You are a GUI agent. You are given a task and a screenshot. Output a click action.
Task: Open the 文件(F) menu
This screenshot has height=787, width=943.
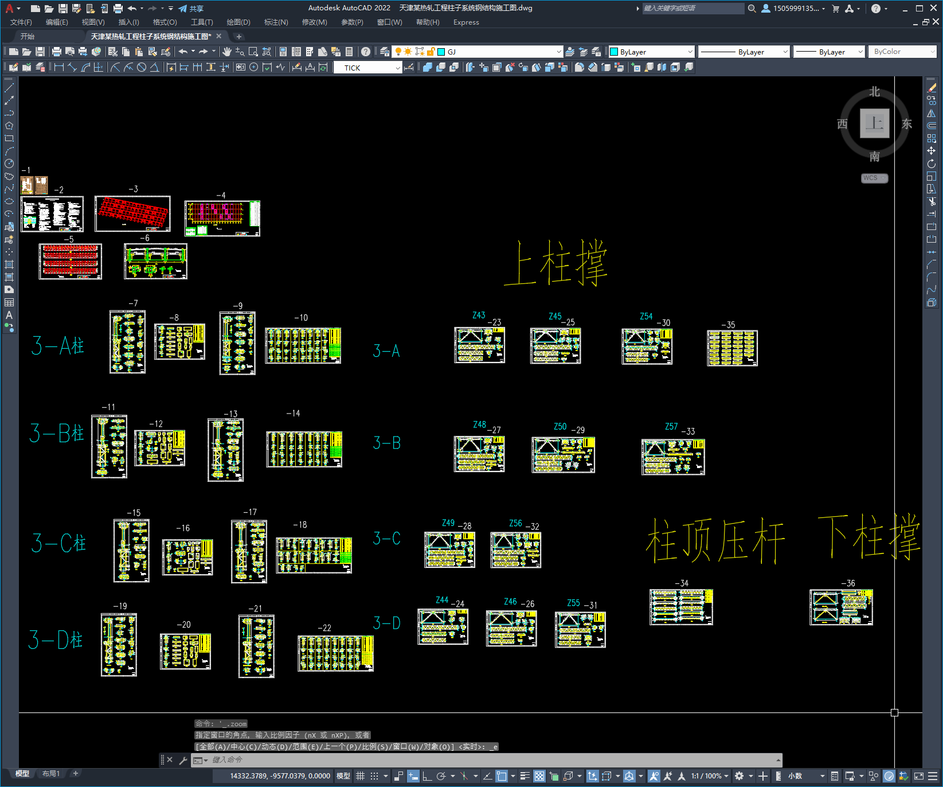point(21,22)
